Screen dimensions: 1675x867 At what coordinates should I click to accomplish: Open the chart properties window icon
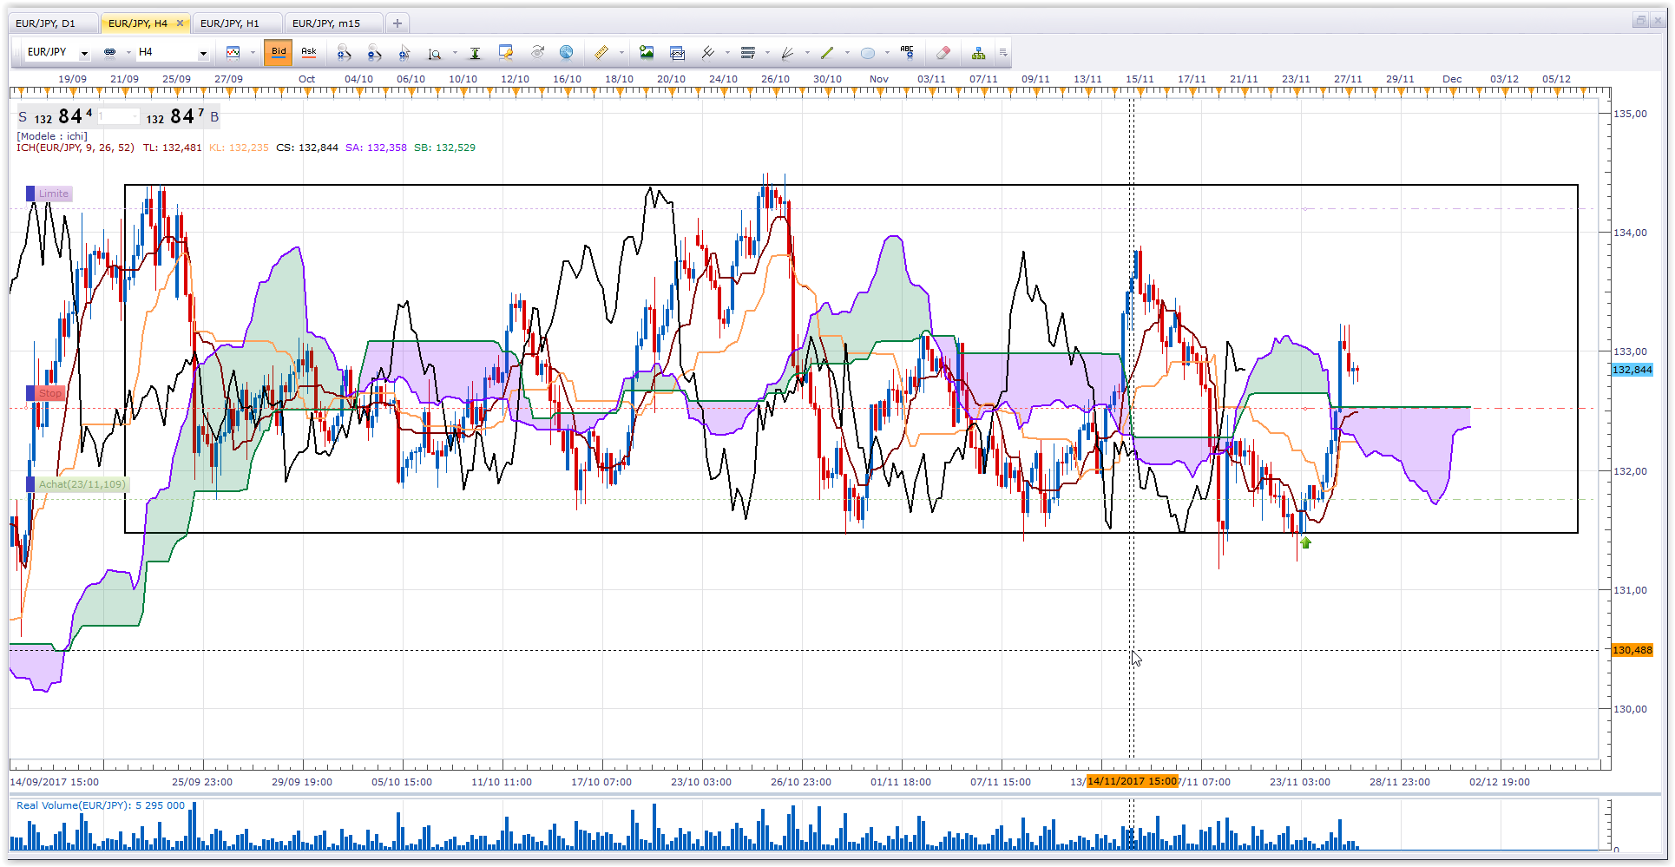tap(505, 53)
